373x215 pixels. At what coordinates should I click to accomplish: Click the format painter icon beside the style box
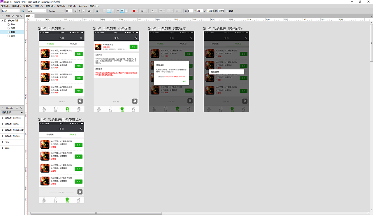coord(23,11)
